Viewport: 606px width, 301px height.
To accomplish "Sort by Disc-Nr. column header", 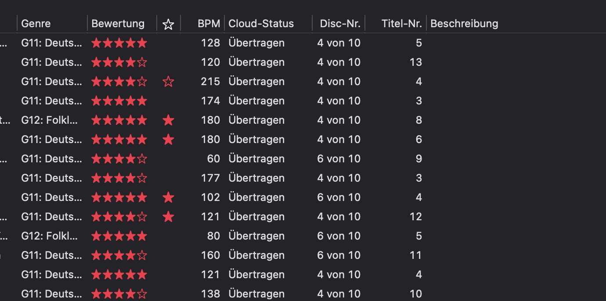I will pos(340,24).
